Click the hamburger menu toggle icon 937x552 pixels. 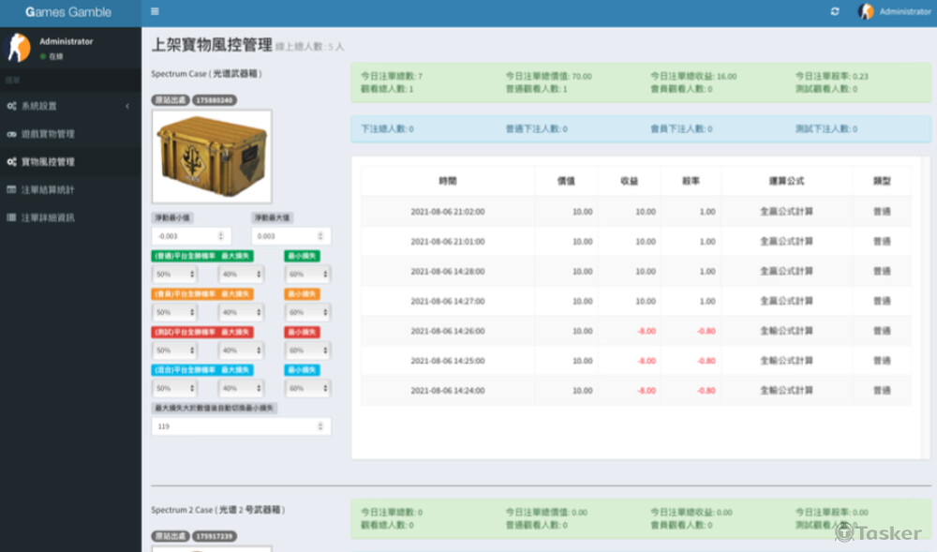155,12
